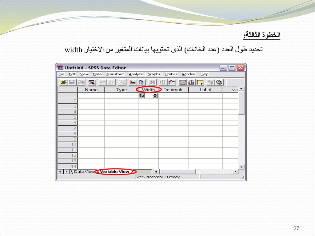Click the Find binoculars icon
Image resolution: width=315 pixels, height=236 pixels.
(152, 82)
